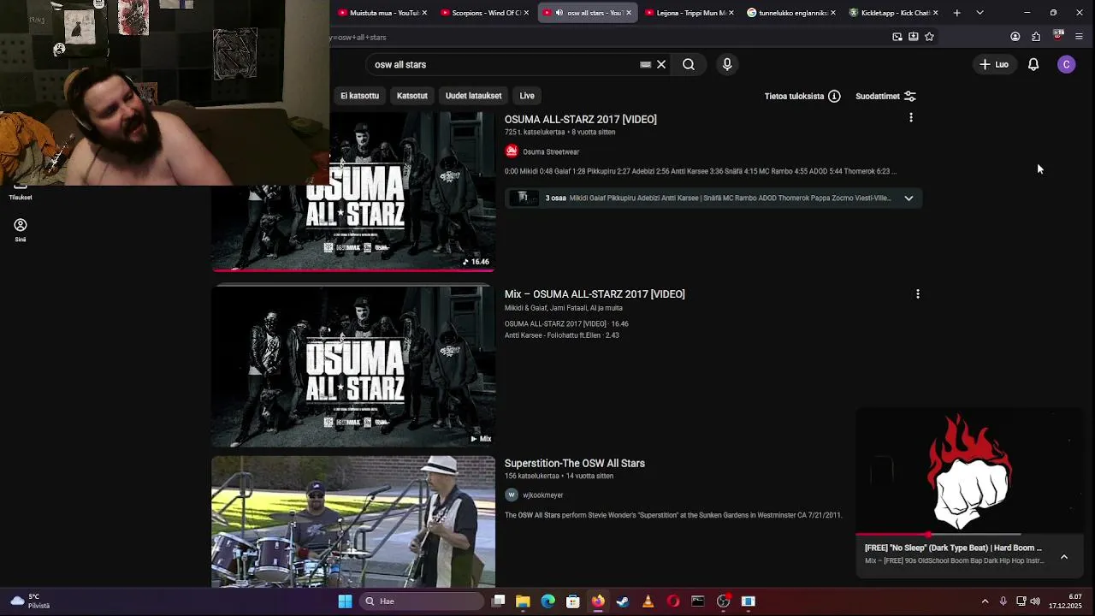Seek on the miniplayer progress bar
This screenshot has width=1095, height=616.
click(x=970, y=535)
